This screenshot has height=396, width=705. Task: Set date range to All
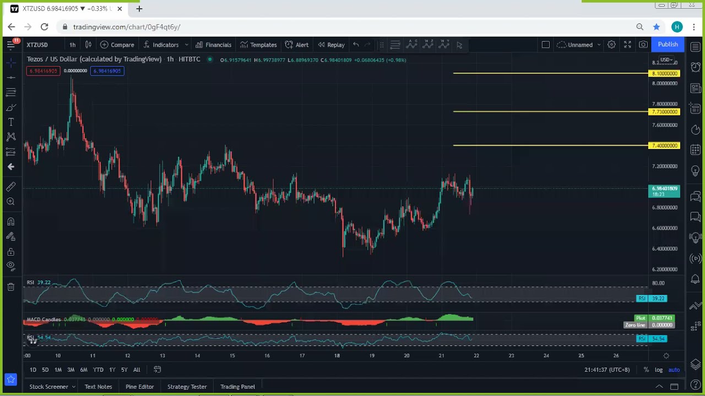tap(137, 370)
